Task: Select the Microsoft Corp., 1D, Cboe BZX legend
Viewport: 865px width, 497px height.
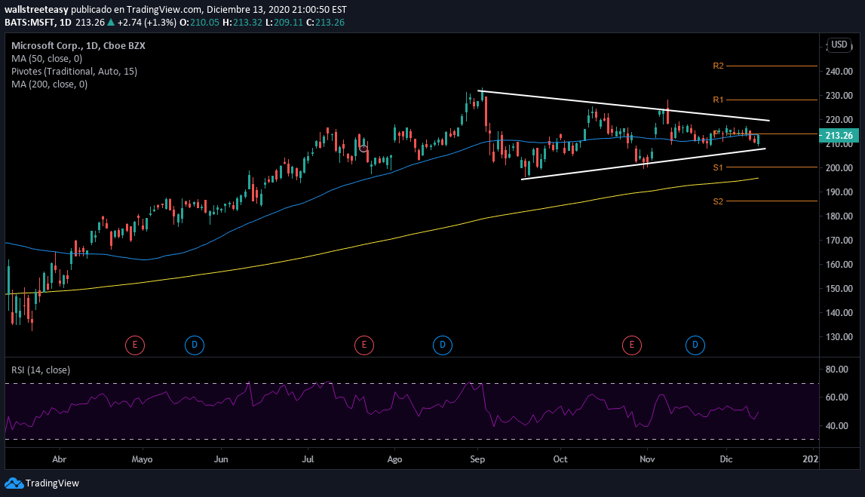Action: pos(78,46)
